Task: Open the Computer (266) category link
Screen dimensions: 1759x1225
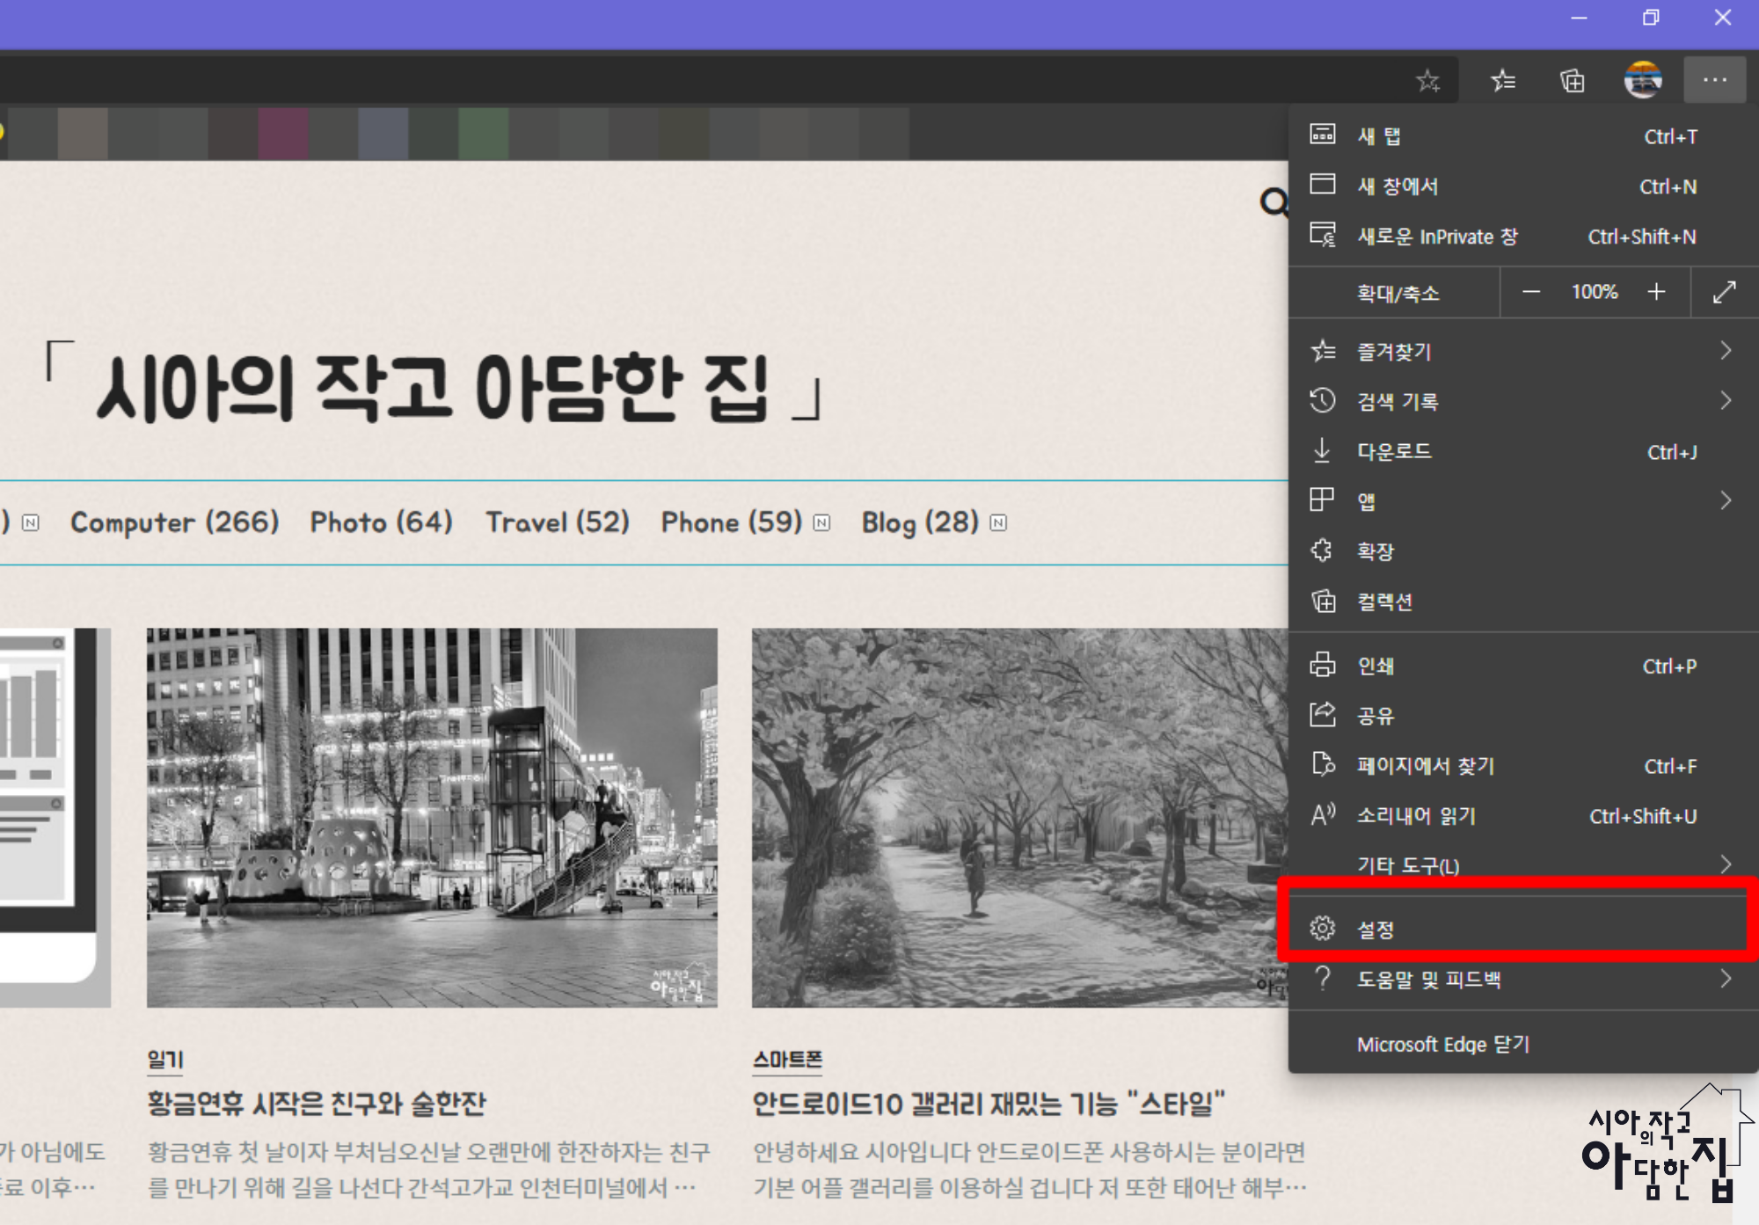Action: pyautogui.click(x=174, y=522)
